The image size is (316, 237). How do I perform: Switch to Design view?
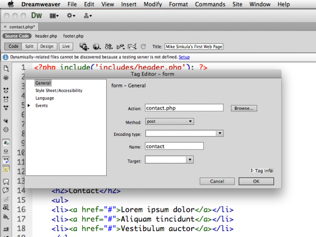tap(47, 46)
